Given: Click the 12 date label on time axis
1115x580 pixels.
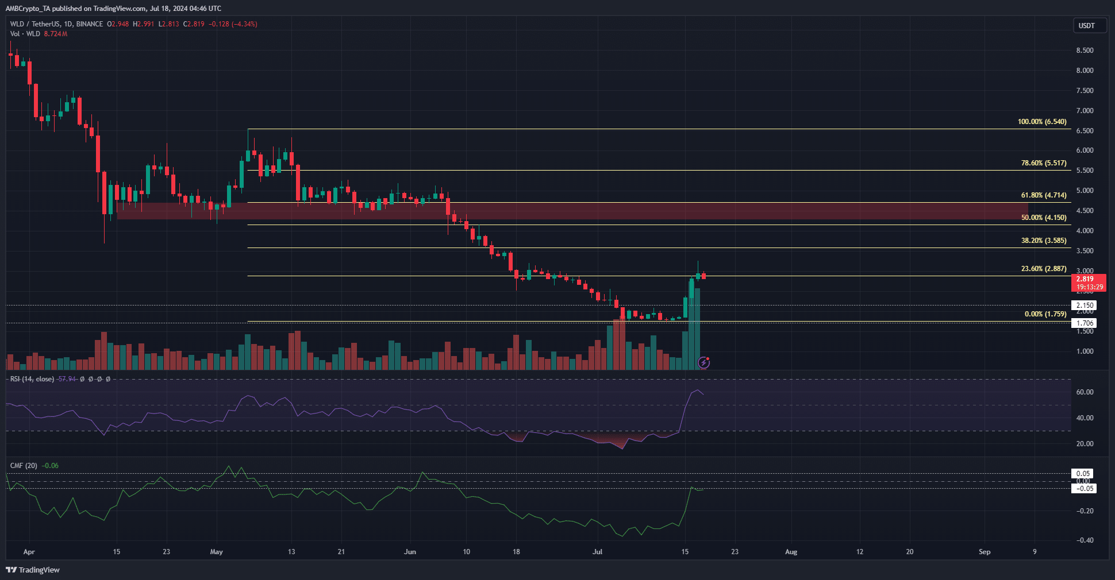Looking at the screenshot, I should (x=860, y=552).
